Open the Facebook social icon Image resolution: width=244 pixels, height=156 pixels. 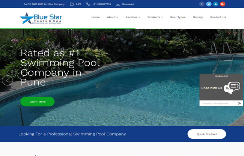202,4
